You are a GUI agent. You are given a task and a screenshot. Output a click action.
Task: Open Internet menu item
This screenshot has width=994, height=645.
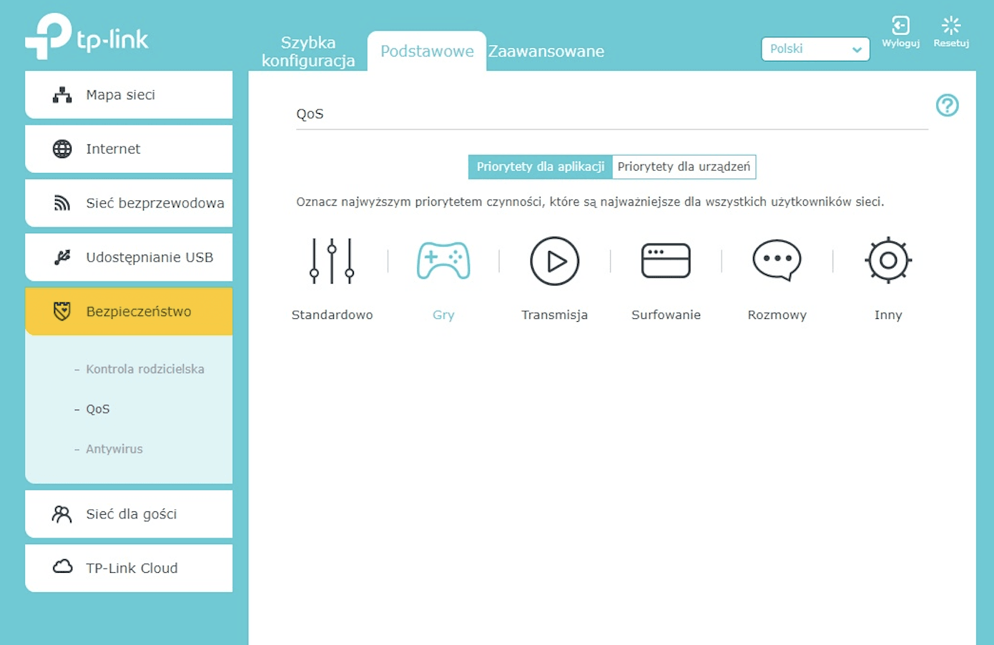pos(129,149)
